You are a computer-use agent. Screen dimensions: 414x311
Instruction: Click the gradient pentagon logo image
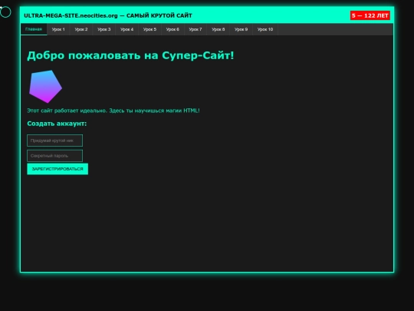pos(45,87)
